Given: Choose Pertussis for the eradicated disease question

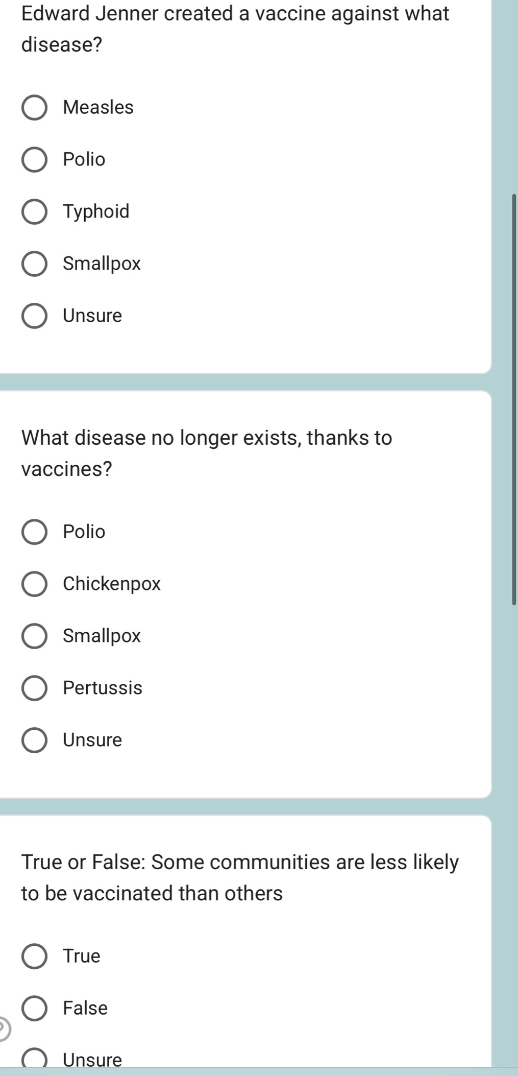Looking at the screenshot, I should pyautogui.click(x=35, y=688).
